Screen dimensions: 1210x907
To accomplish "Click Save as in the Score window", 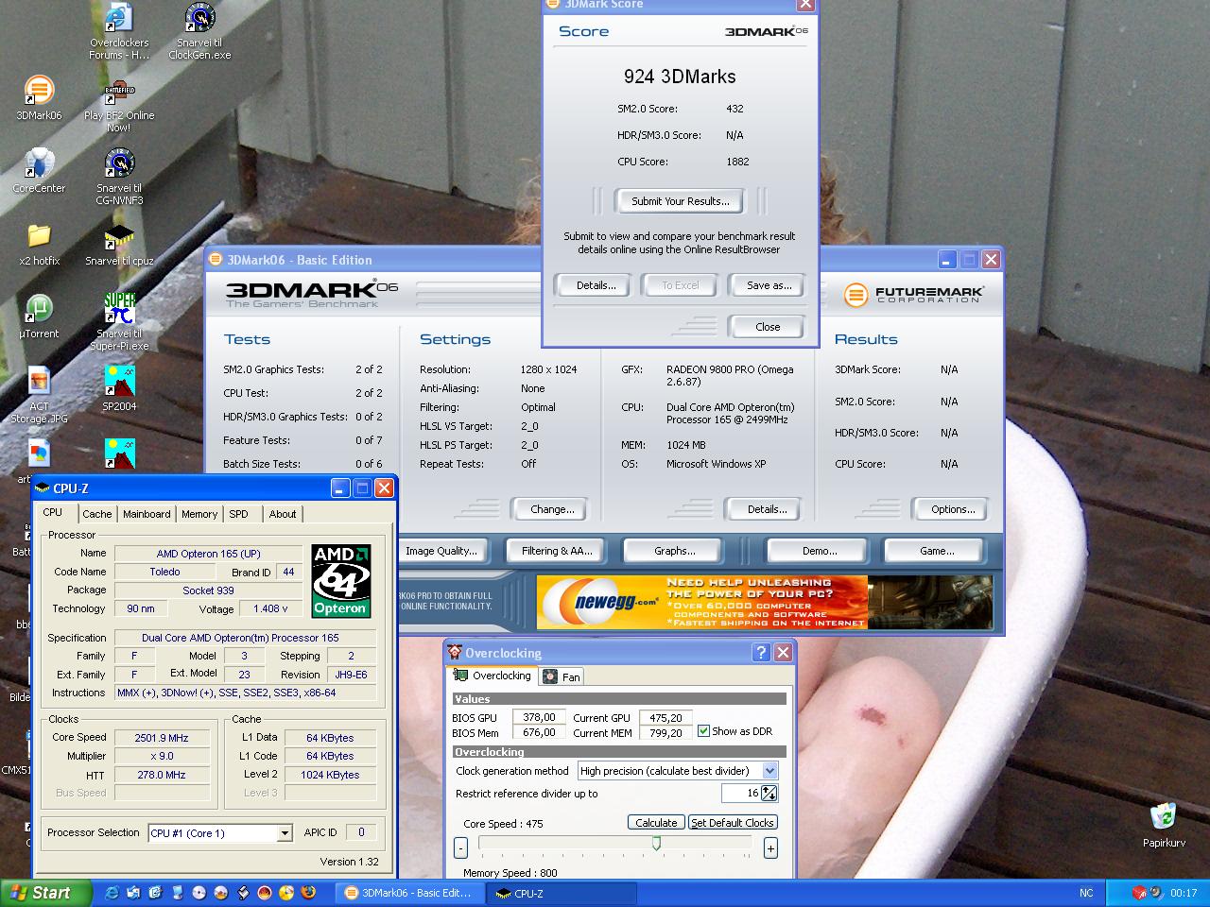I will click(x=769, y=285).
